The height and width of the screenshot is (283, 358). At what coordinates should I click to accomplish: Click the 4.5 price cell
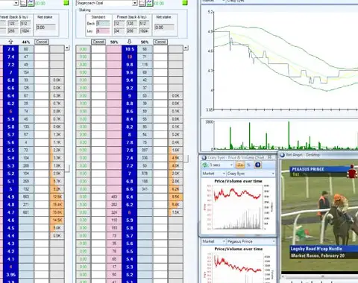pyautogui.click(x=10, y=228)
